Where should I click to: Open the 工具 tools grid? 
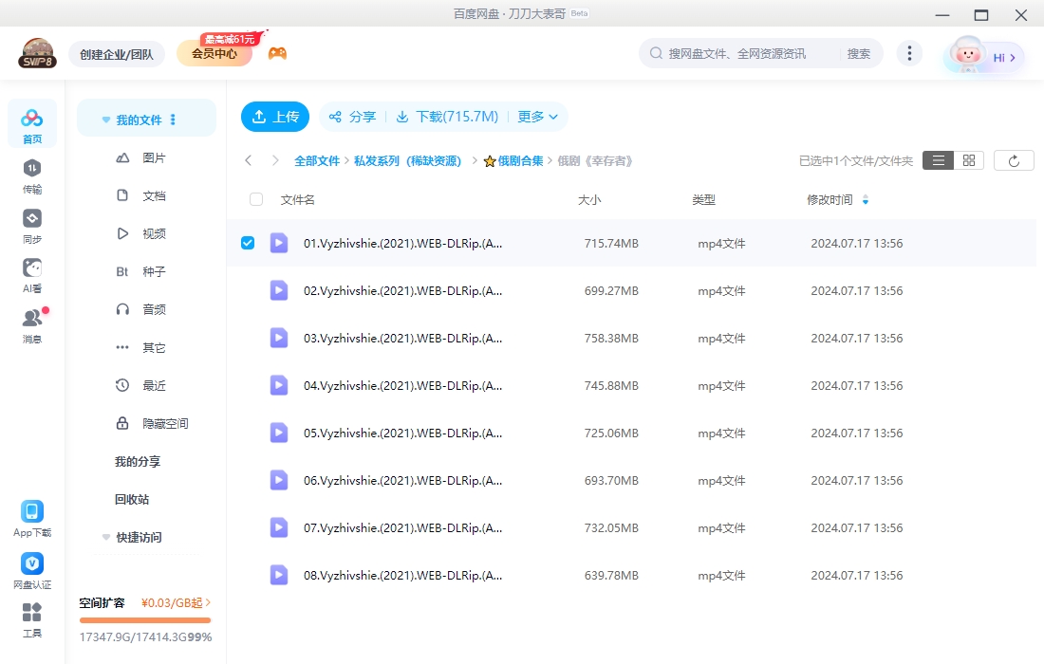point(32,620)
